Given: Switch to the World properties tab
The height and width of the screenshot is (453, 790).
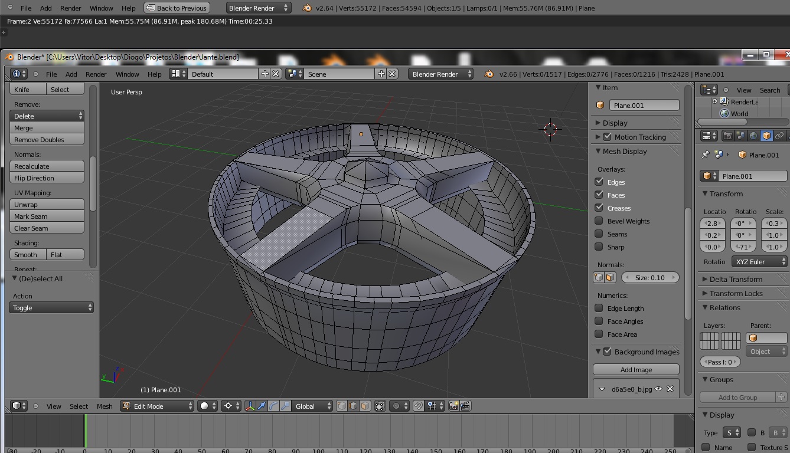Looking at the screenshot, I should 753,136.
